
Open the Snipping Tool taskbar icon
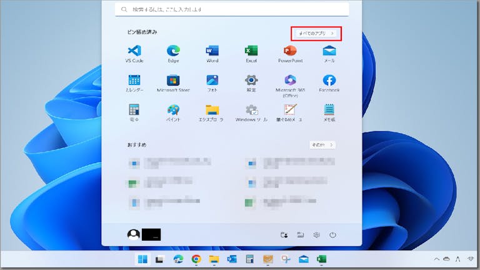[x=286, y=259]
